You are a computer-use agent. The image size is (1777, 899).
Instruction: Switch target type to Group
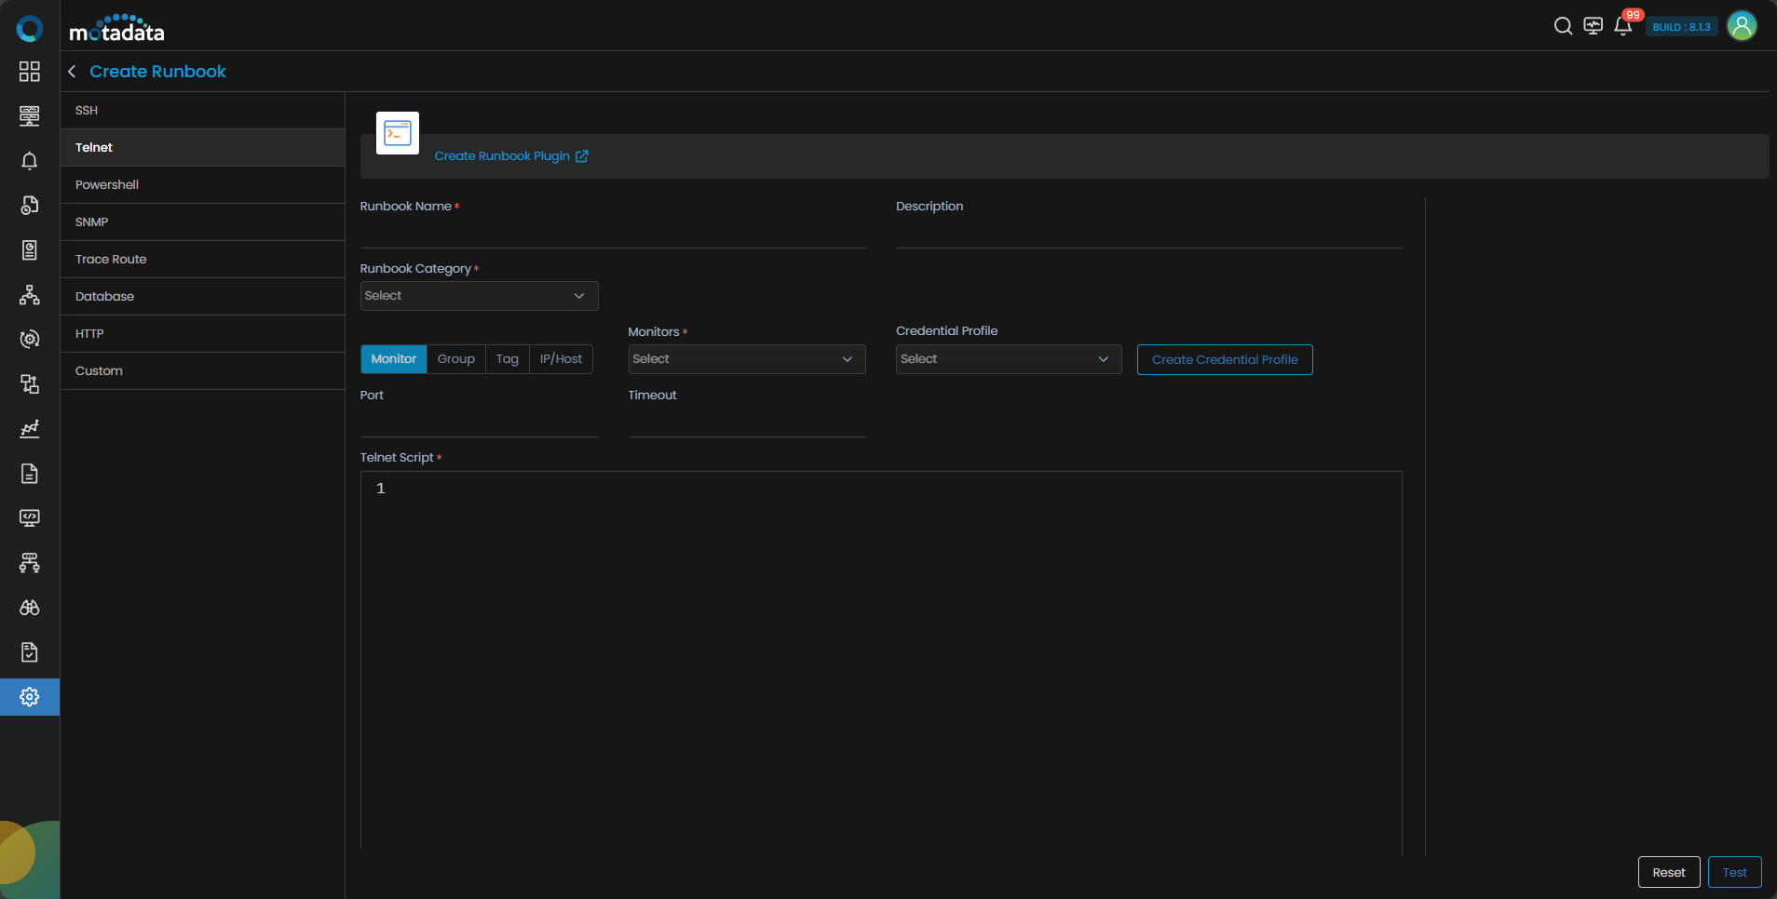coord(455,359)
